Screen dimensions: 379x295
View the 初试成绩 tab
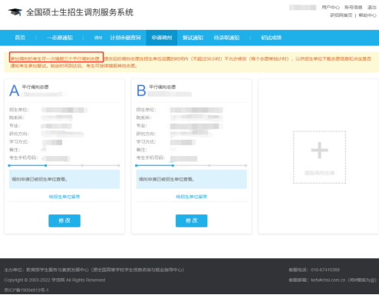[x=271, y=38]
